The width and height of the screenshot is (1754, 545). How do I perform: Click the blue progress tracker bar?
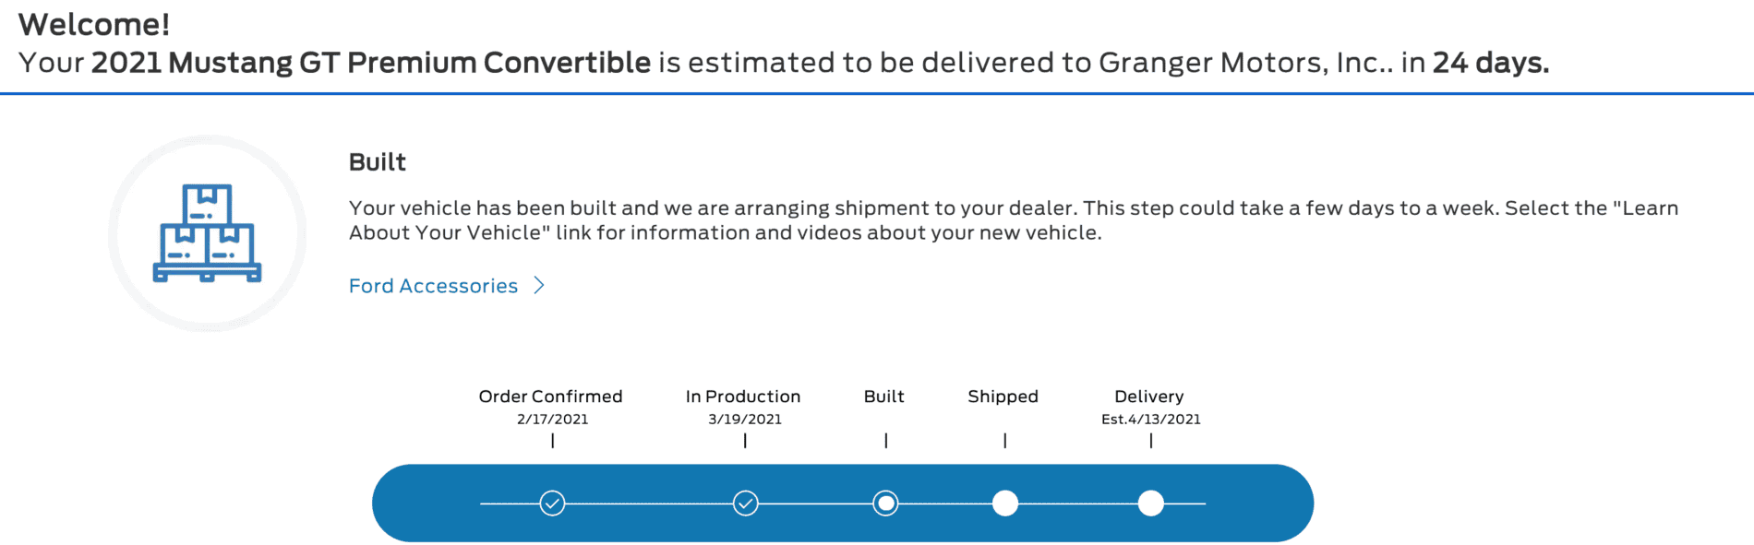(x=843, y=504)
